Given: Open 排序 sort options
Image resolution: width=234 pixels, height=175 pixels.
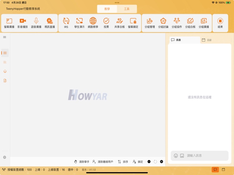Looking at the screenshot, I should coord(123,162).
